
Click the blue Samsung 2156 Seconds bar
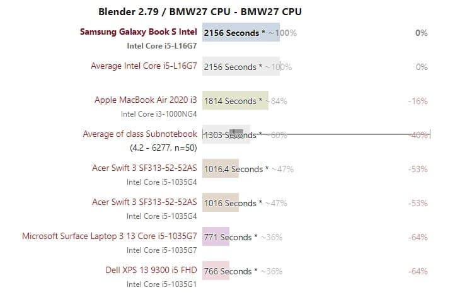[241, 33]
